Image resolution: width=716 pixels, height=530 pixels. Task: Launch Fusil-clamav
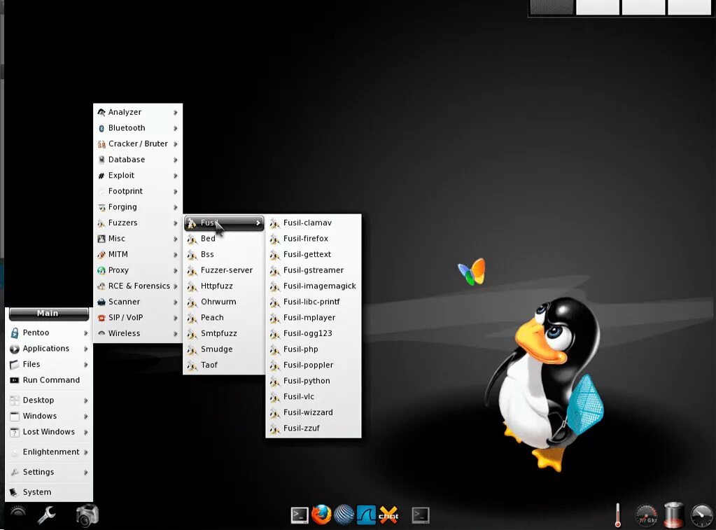[x=314, y=223]
